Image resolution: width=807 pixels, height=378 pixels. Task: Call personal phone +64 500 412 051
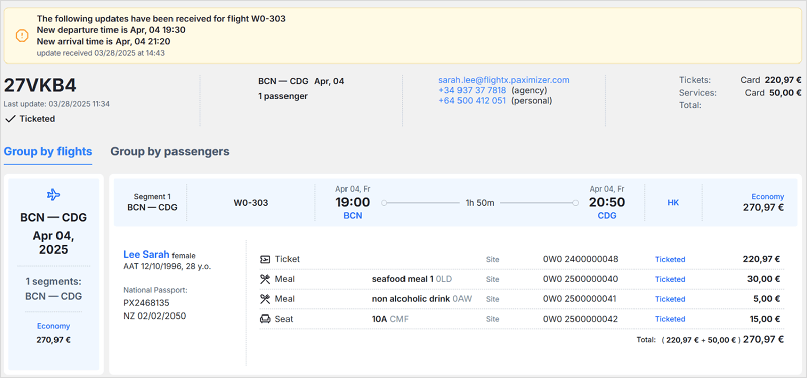[472, 100]
